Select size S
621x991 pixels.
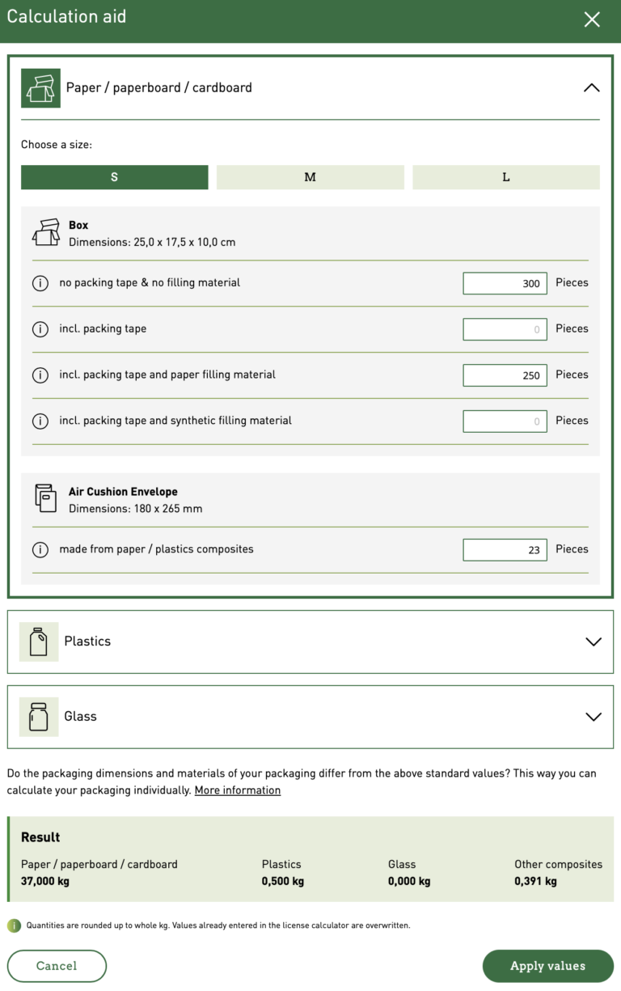pos(114,177)
